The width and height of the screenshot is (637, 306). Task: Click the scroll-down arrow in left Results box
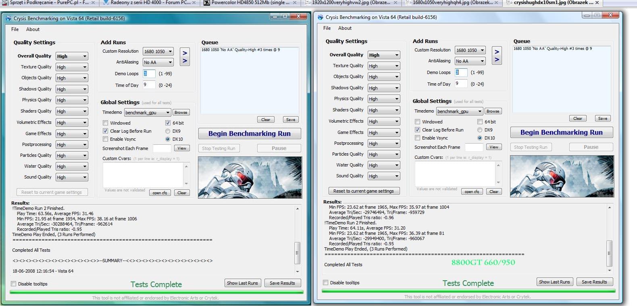click(x=298, y=271)
